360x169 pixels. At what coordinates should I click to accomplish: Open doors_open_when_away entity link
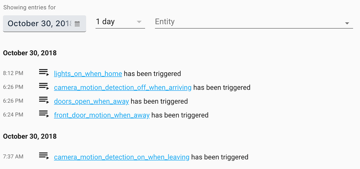[91, 101]
